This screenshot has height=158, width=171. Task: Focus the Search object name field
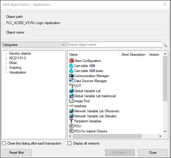click(x=115, y=45)
